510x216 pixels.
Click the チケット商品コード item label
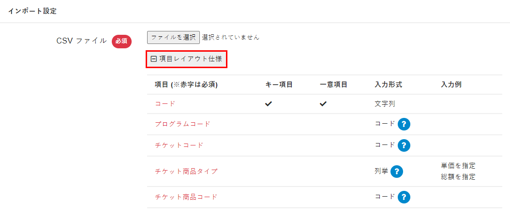coord(186,197)
